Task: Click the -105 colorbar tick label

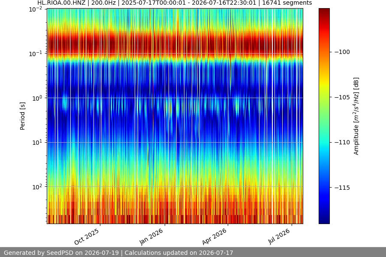Action: [342, 97]
